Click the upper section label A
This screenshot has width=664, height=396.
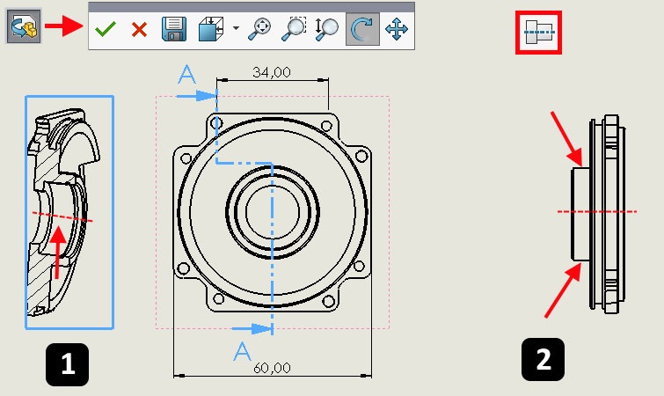[x=186, y=75]
